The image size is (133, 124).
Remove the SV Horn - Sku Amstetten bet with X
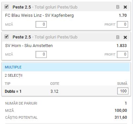coord(125,37)
